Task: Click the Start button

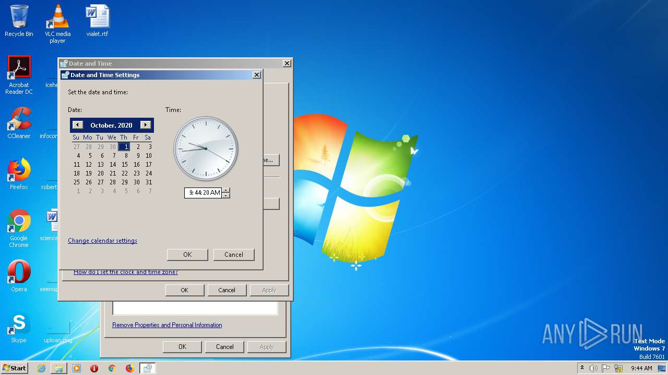Action: pos(15,368)
